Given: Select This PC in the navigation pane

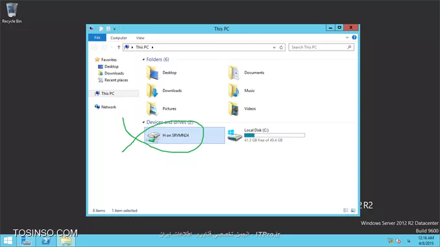Looking at the screenshot, I should click(114, 93).
